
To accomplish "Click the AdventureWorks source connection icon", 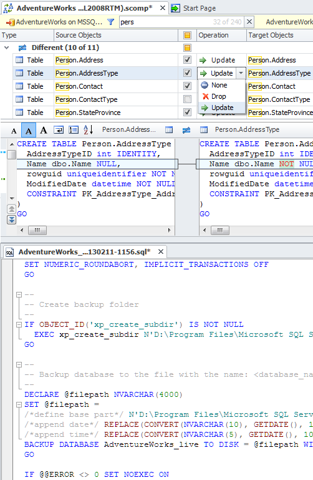I will [x=10, y=22].
